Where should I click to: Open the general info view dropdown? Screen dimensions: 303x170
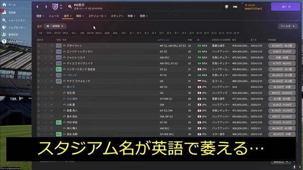point(55,26)
